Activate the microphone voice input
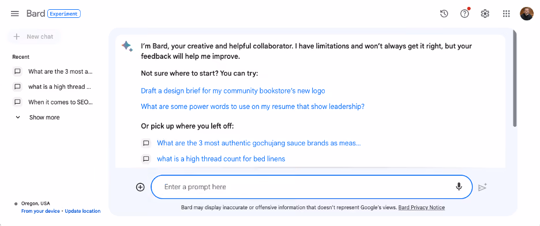This screenshot has height=226, width=540. coord(459,187)
